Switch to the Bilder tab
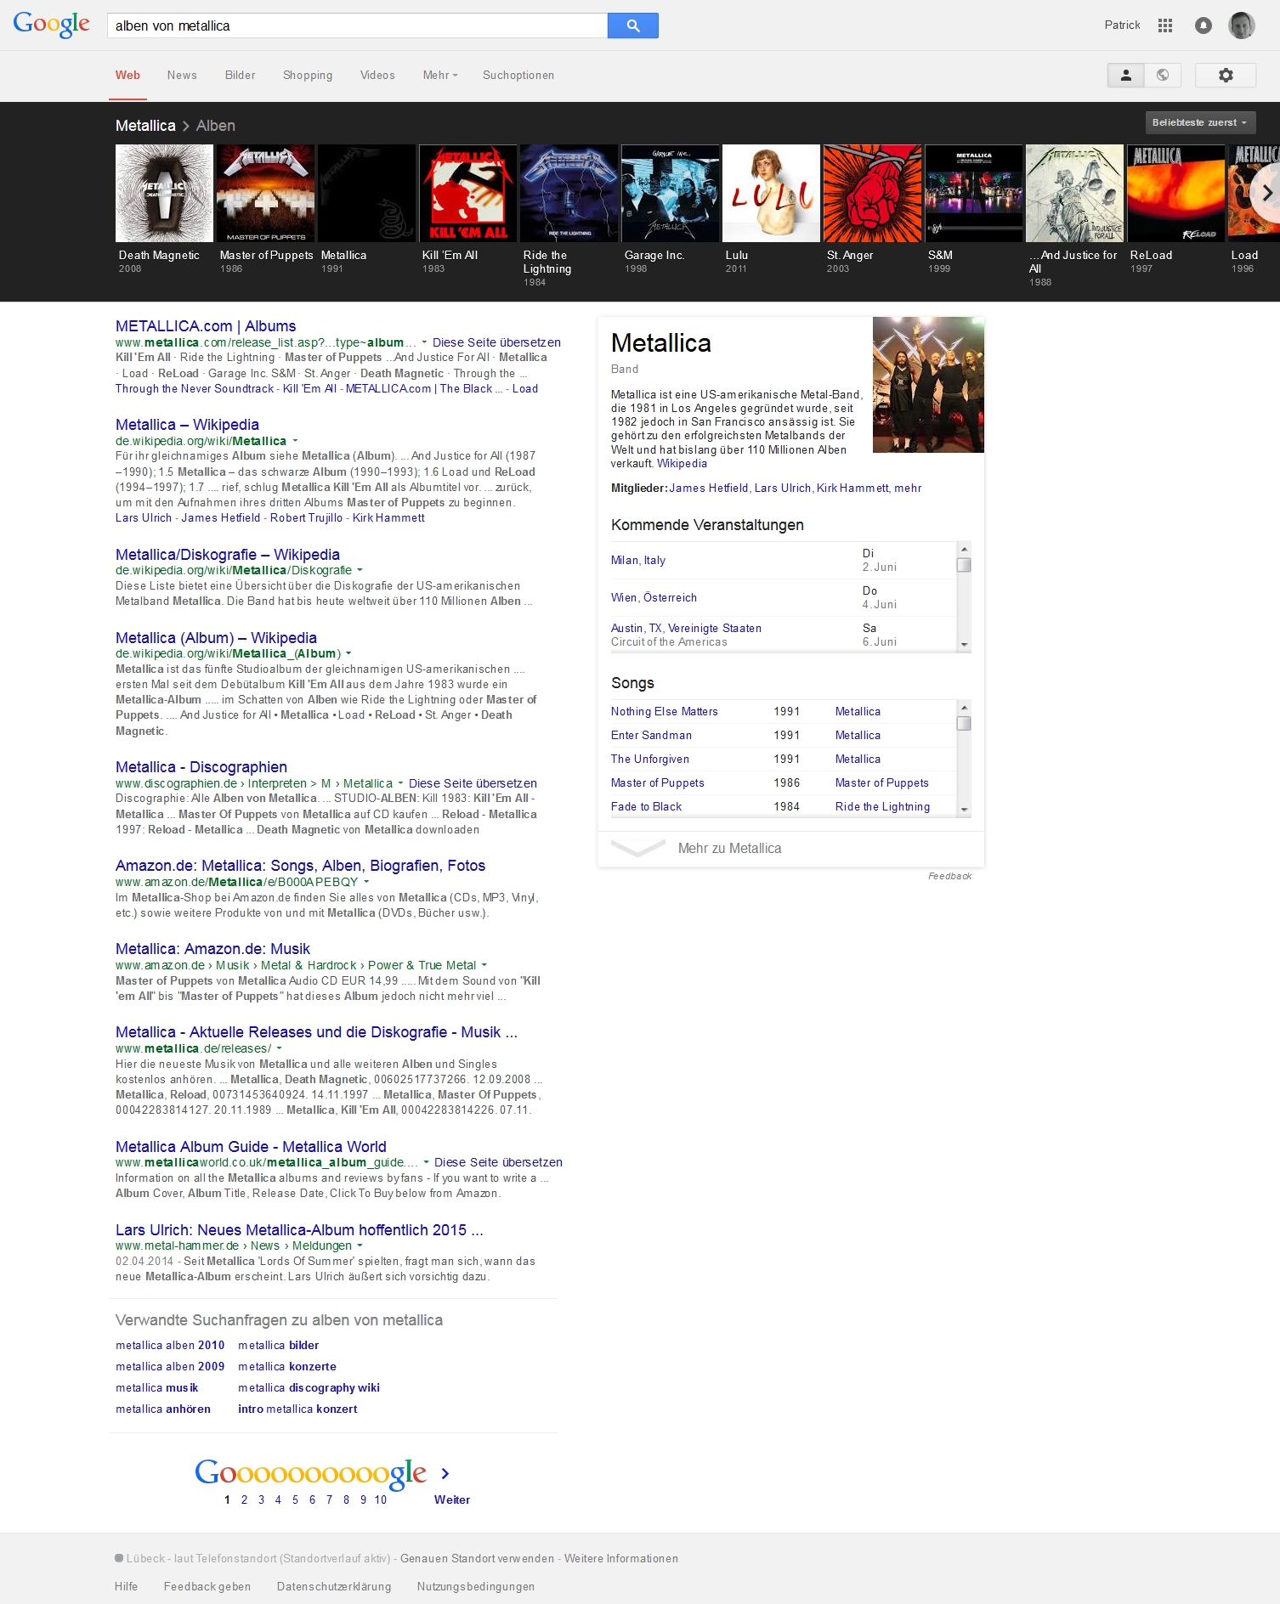 [x=240, y=76]
